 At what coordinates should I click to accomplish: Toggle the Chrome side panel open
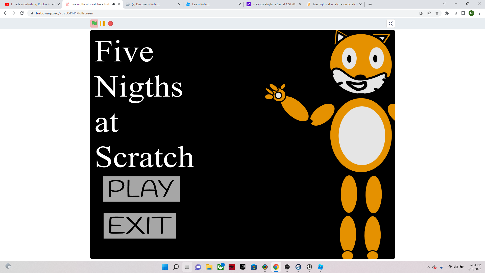tap(463, 13)
